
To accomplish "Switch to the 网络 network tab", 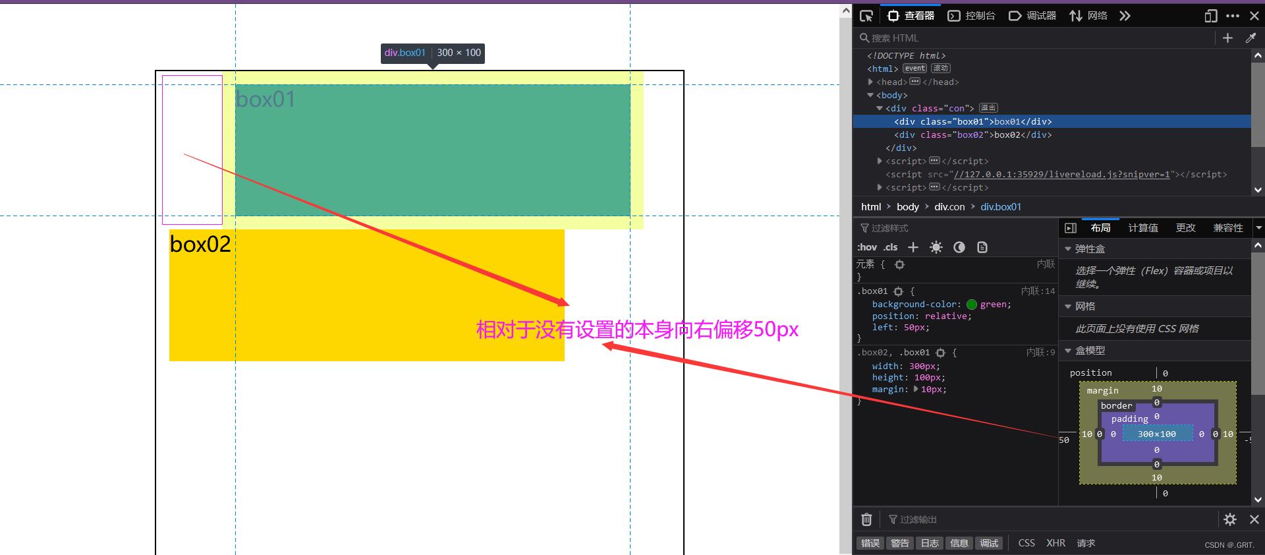I will pos(1088,16).
